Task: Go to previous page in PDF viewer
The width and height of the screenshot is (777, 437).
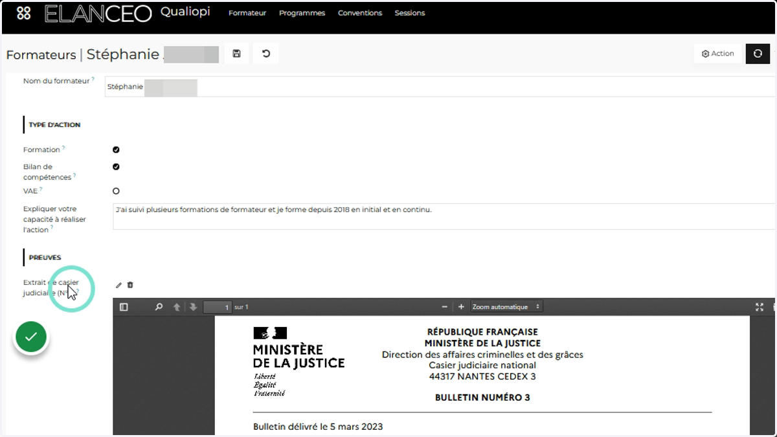Action: click(177, 307)
